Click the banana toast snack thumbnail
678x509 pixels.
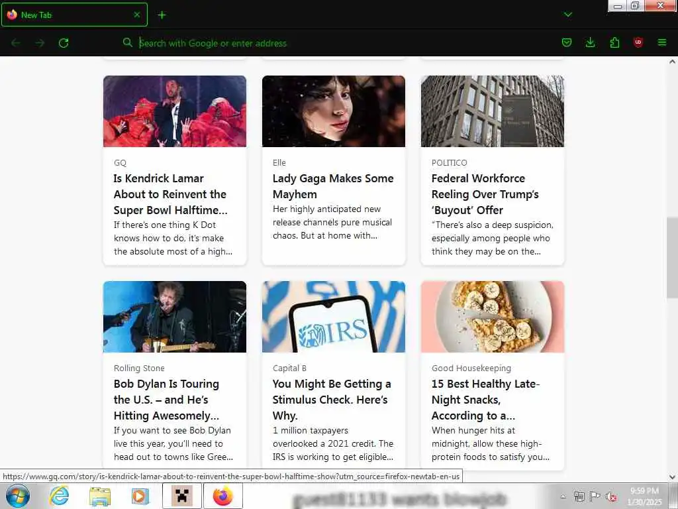(493, 317)
